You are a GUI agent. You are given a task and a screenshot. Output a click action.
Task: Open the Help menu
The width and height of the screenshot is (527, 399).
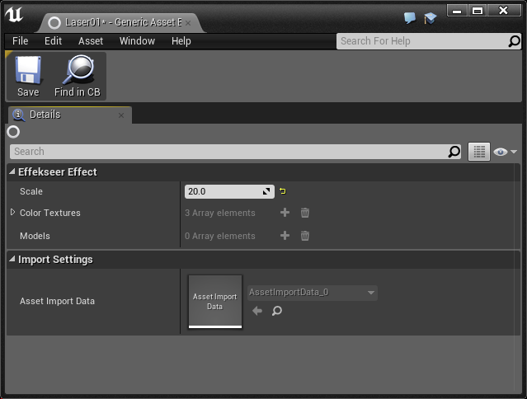[x=181, y=41]
